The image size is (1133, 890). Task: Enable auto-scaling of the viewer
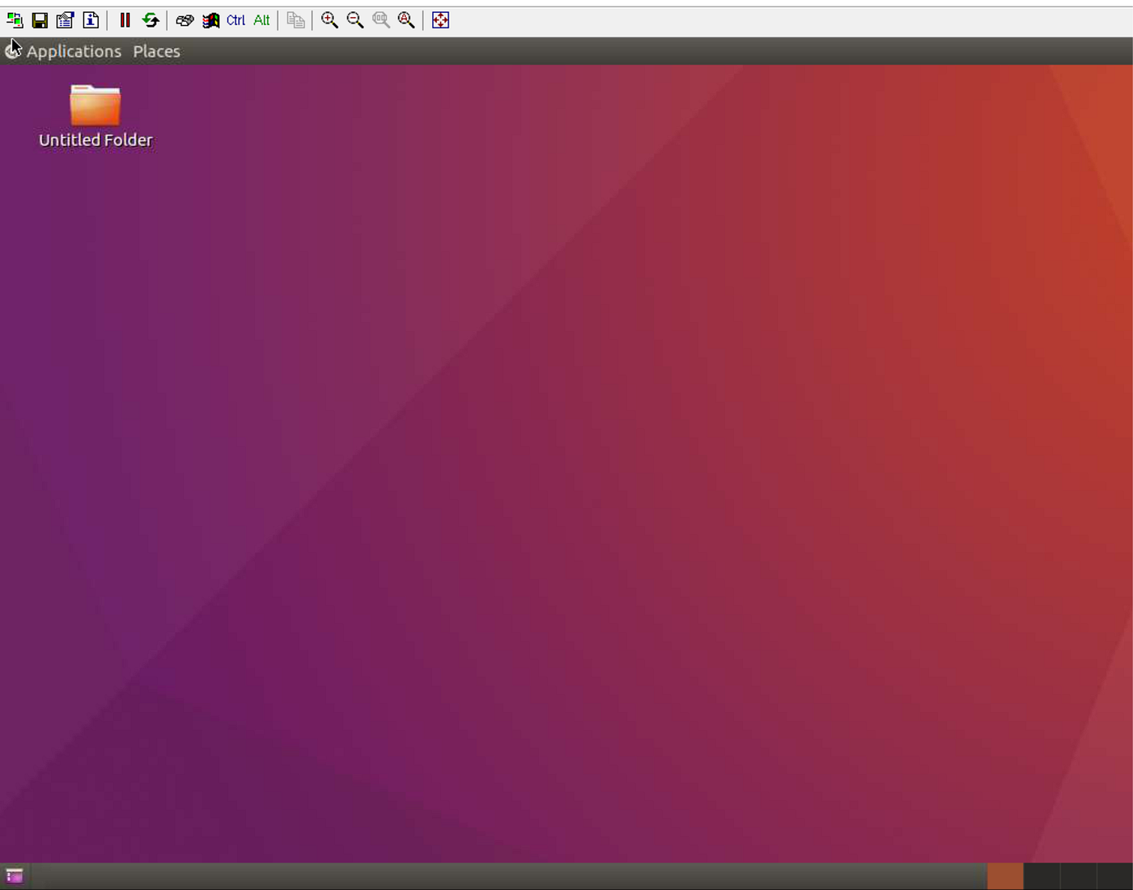point(406,20)
